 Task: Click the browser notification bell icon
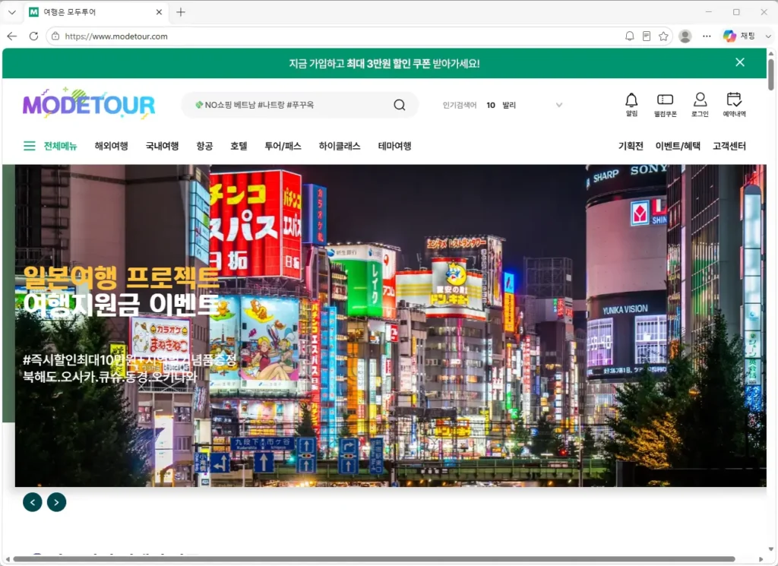click(x=630, y=36)
